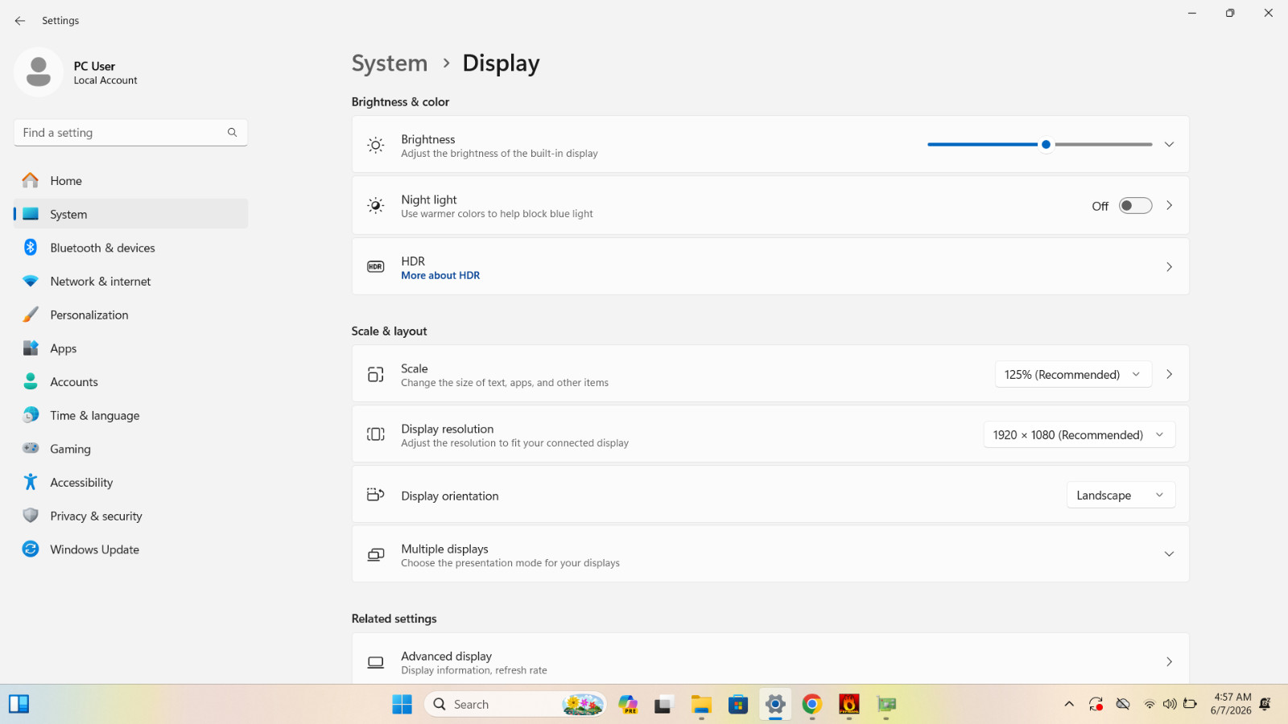Click the Scale row icon
The width and height of the screenshot is (1288, 724).
376,375
